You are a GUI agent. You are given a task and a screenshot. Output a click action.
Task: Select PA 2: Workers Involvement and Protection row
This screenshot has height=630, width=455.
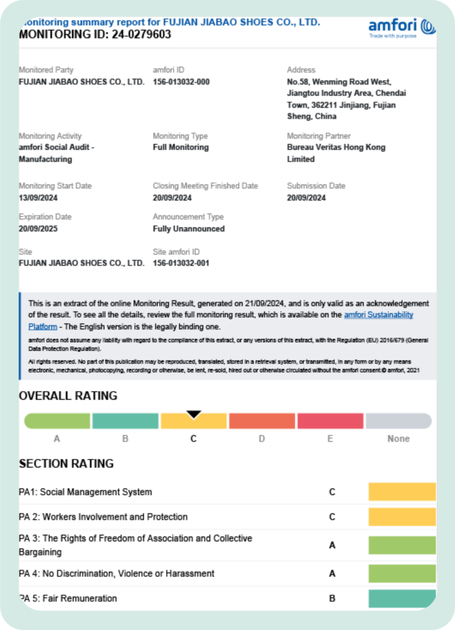pos(103,517)
